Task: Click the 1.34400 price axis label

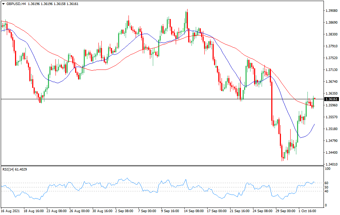Action: coord(331,153)
